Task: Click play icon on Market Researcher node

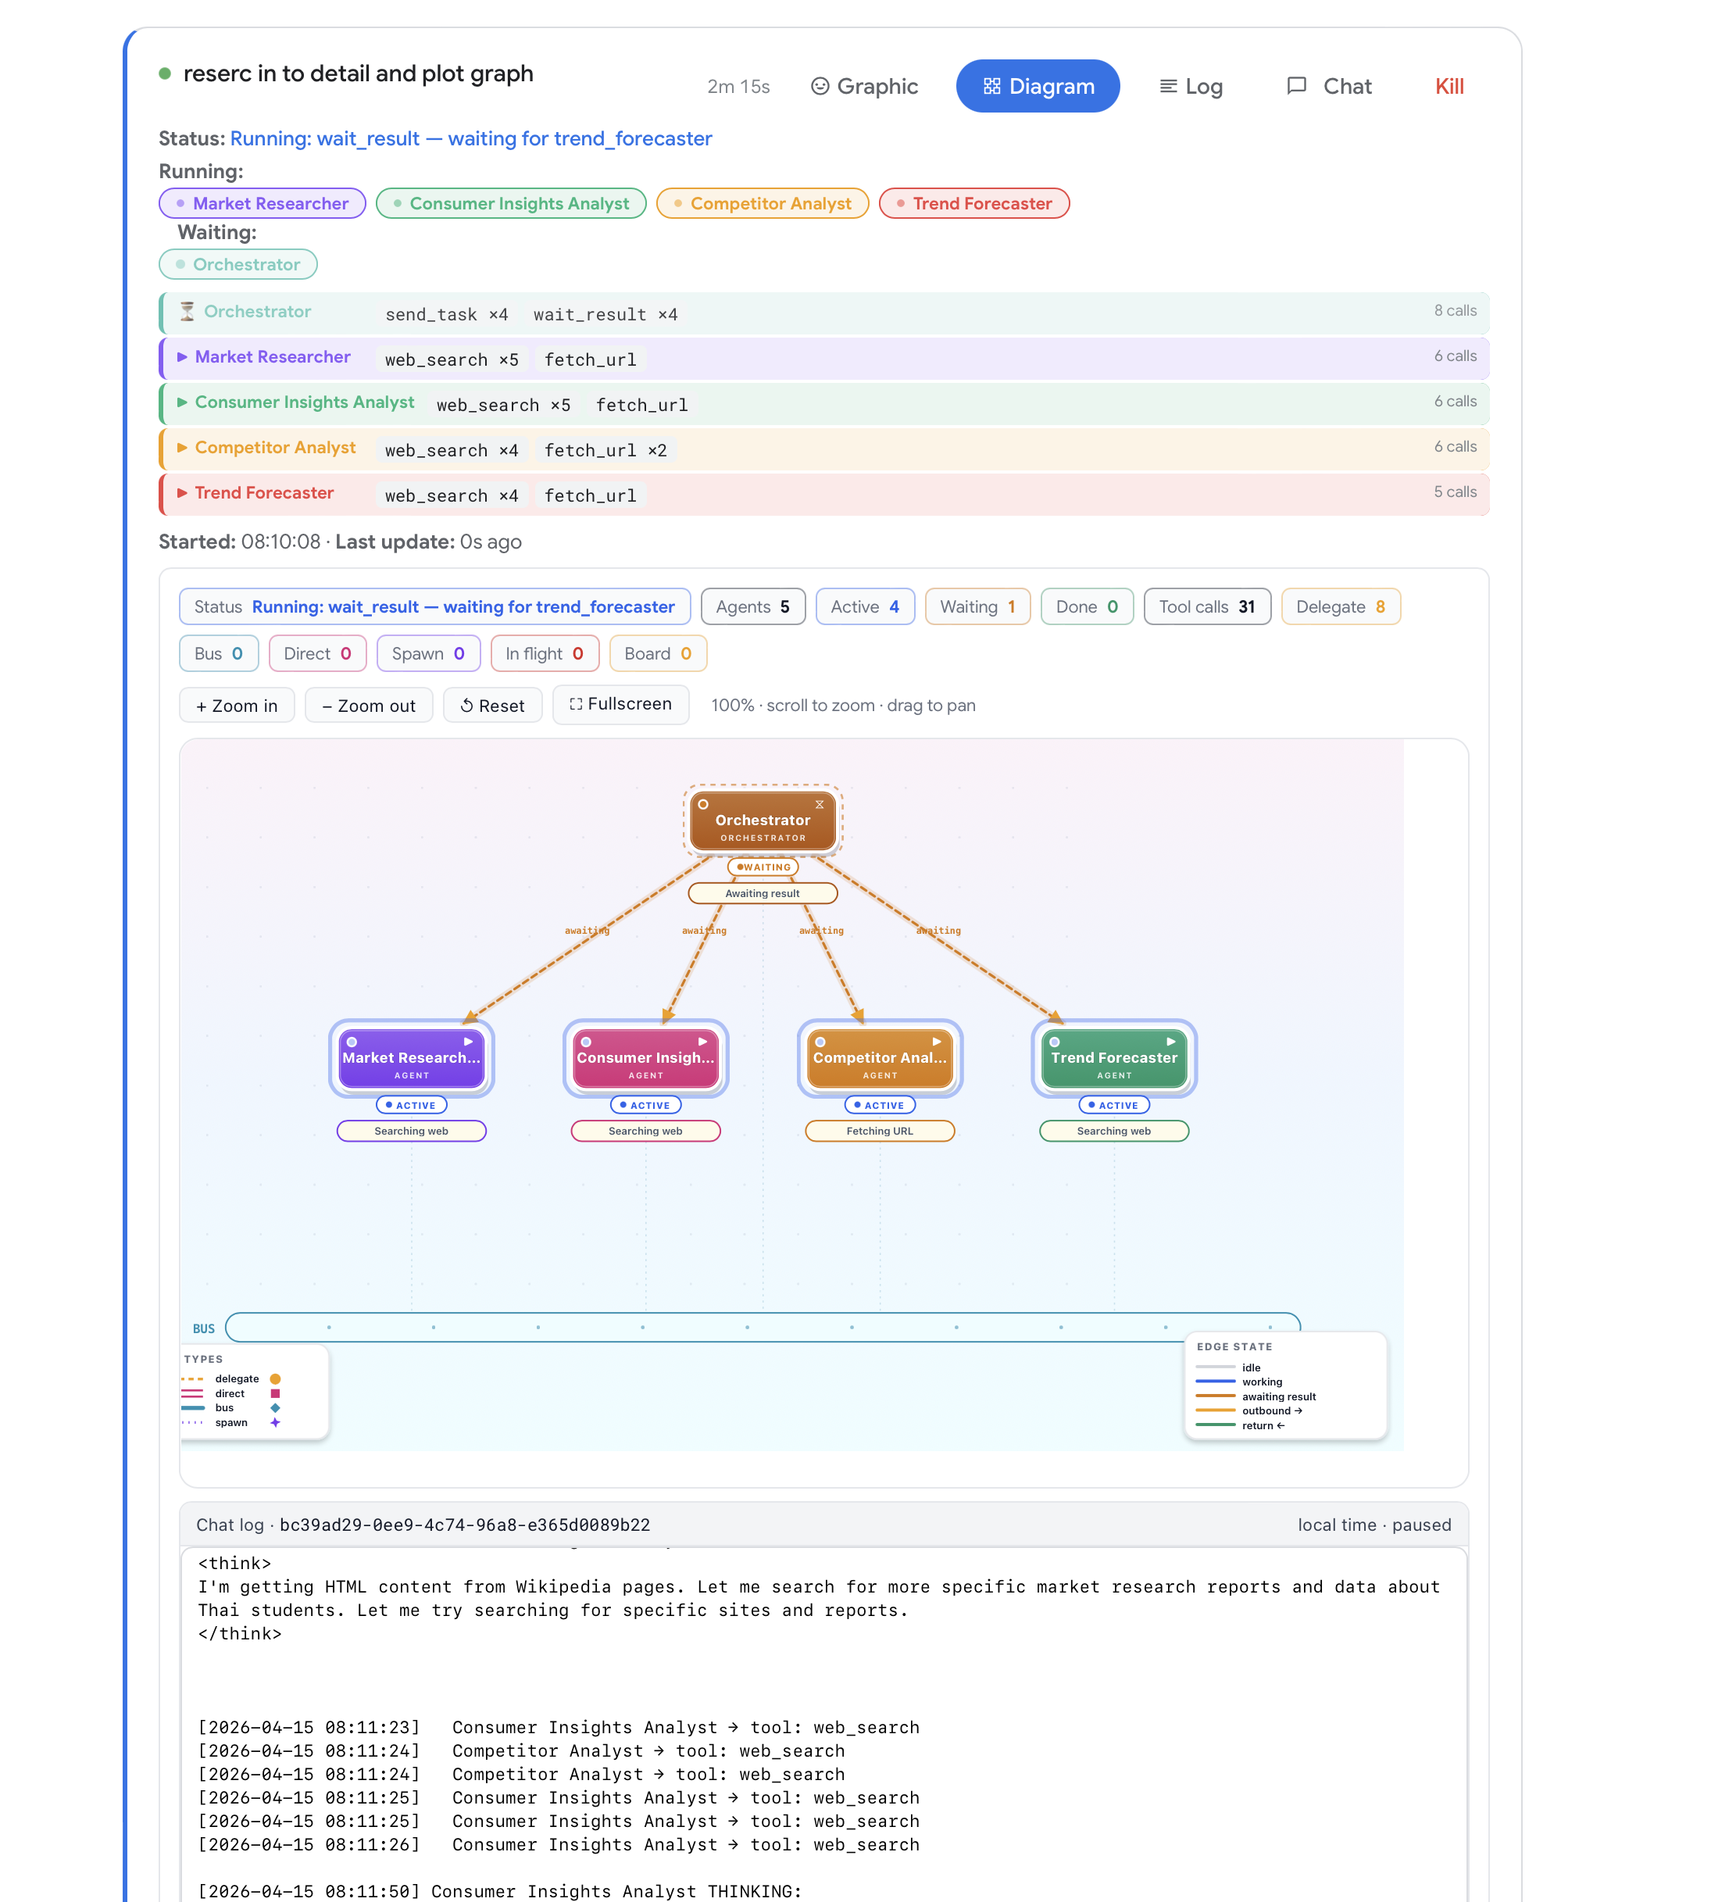Action: [468, 1042]
